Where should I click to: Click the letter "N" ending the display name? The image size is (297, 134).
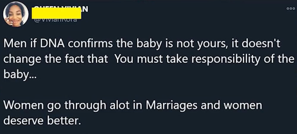(85, 8)
